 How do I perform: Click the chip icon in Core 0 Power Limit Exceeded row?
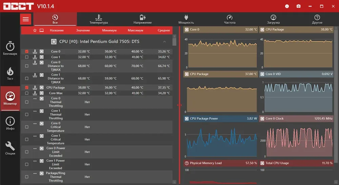[41, 149]
